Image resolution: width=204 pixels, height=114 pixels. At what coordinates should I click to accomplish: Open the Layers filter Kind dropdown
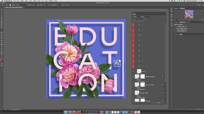[x=136, y=16]
